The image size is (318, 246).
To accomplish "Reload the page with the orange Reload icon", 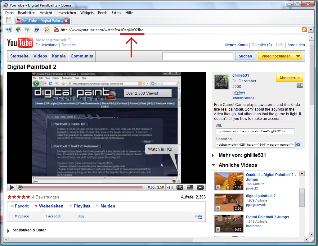I will [x=47, y=30].
